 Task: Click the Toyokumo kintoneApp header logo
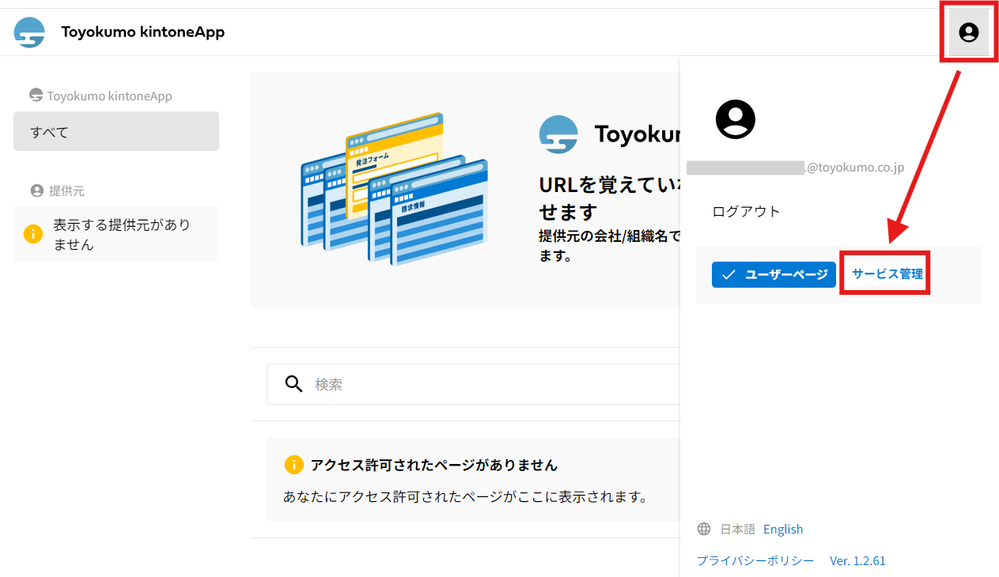(29, 32)
